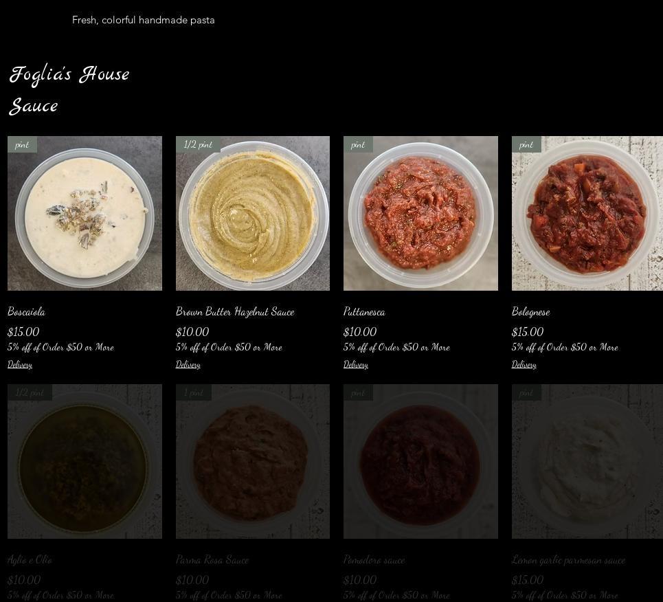The width and height of the screenshot is (663, 602).
Task: Click the Puttanesca product title
Action: pos(365,312)
